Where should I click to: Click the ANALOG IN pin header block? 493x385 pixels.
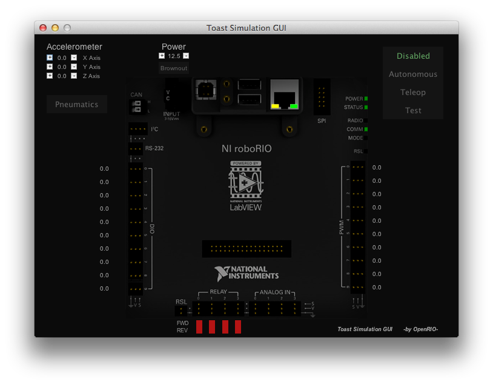tap(275, 309)
